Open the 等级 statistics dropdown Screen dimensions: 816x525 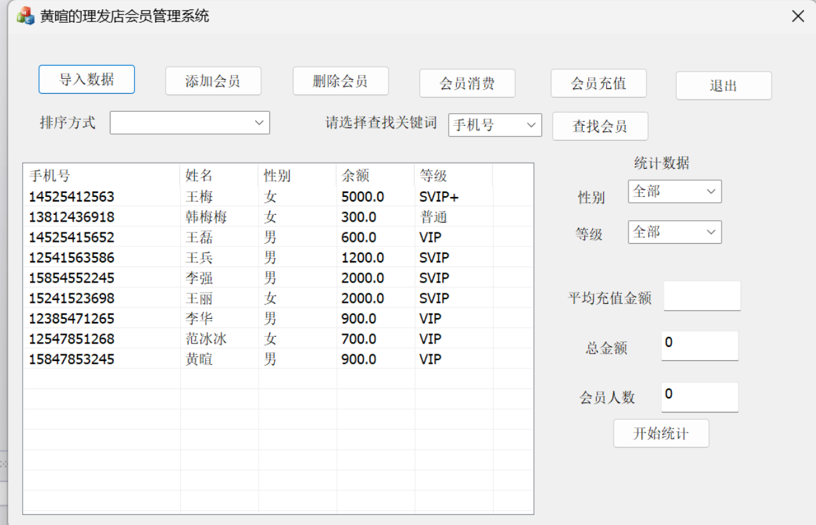pyautogui.click(x=675, y=232)
